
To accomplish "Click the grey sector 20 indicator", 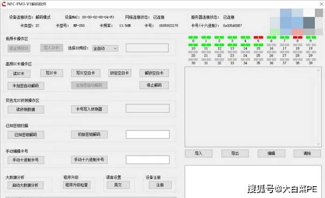I will (x=193, y=52).
